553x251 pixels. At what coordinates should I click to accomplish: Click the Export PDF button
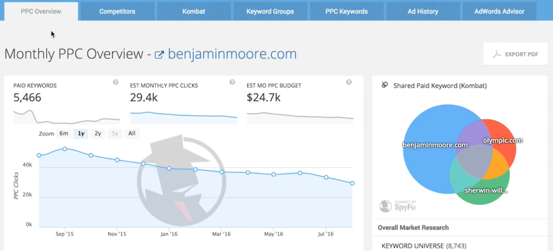coord(515,54)
